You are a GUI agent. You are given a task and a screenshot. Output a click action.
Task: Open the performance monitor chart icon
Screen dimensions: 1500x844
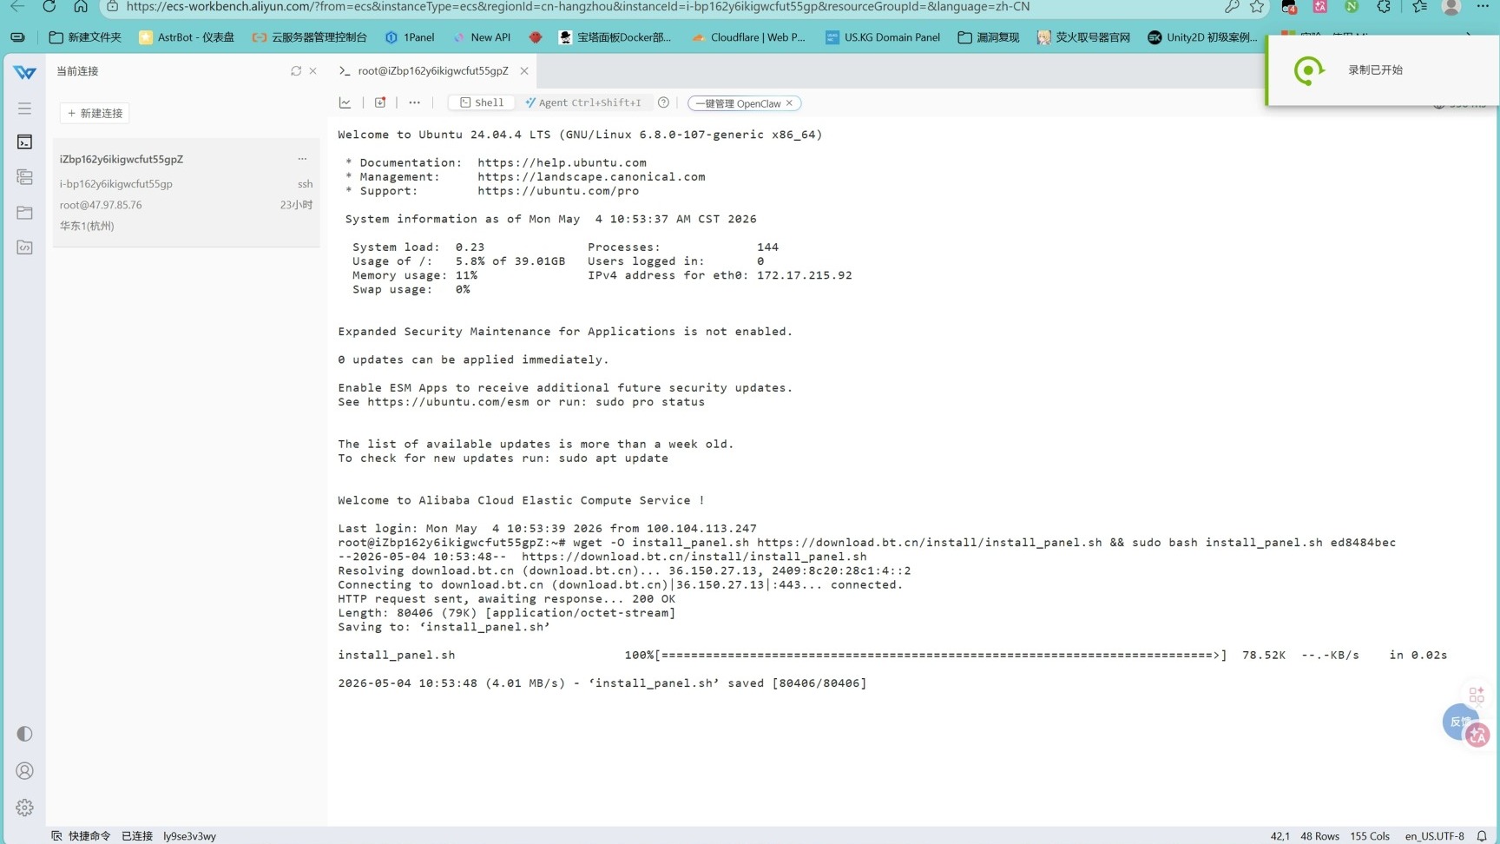pyautogui.click(x=345, y=102)
